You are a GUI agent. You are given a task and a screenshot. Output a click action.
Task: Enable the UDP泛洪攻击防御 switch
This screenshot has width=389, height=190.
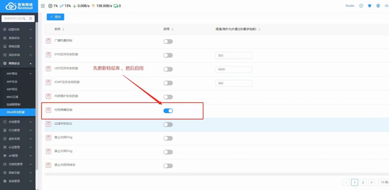click(x=168, y=69)
